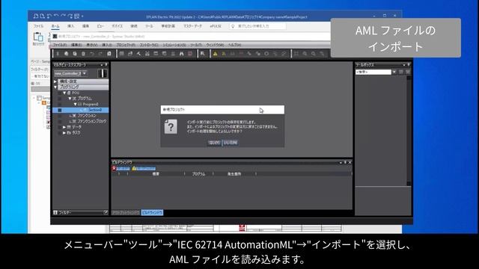Click the Zoom in magnifier in Sysmac toolbar
The height and width of the screenshot is (269, 479).
click(305, 54)
